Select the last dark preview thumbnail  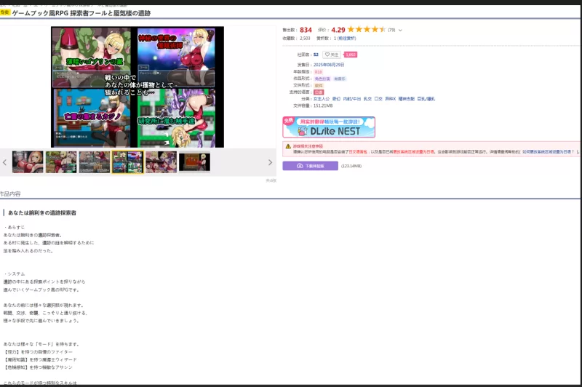point(194,162)
